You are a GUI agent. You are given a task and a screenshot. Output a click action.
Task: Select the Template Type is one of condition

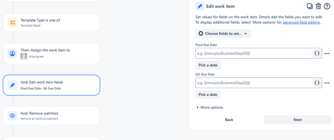tap(51, 23)
